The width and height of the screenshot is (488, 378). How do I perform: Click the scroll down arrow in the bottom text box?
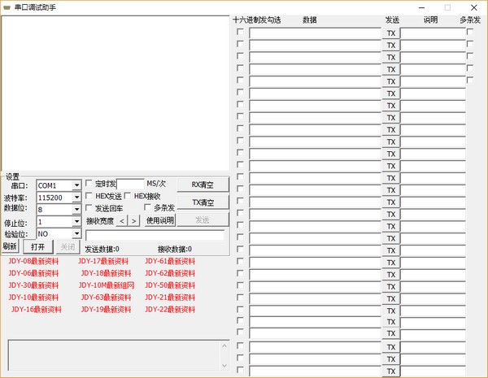click(x=224, y=366)
